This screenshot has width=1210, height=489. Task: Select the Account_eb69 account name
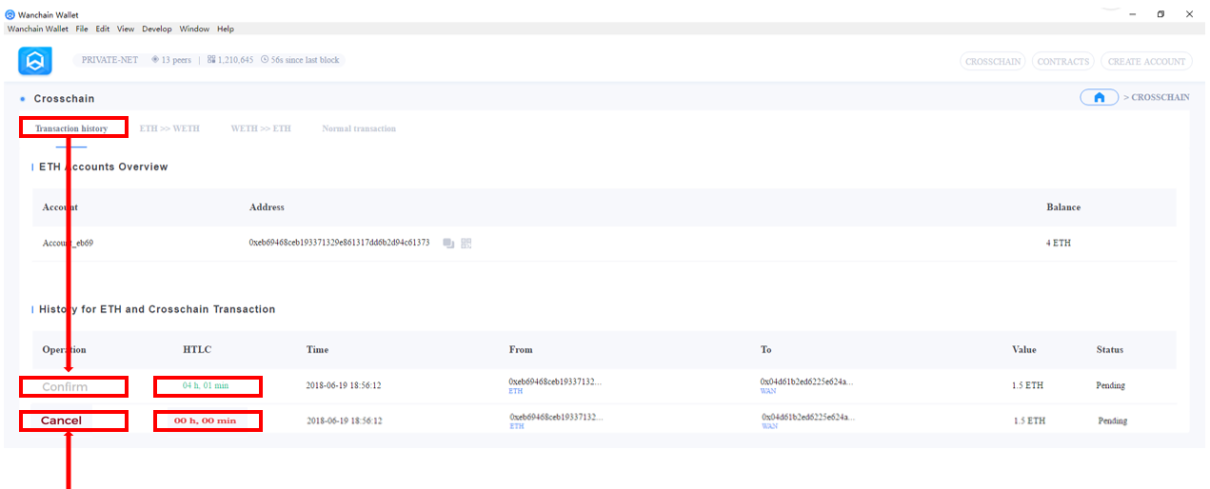point(68,244)
